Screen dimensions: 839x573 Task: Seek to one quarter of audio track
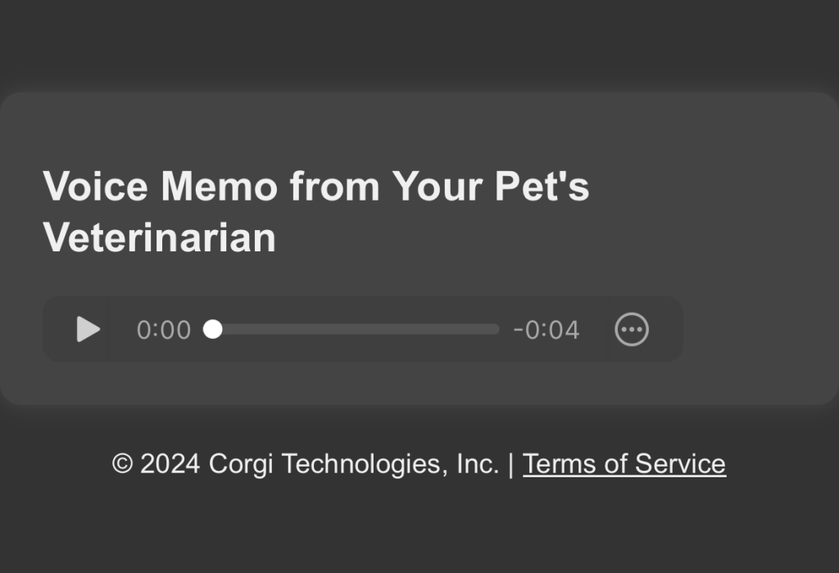click(284, 329)
